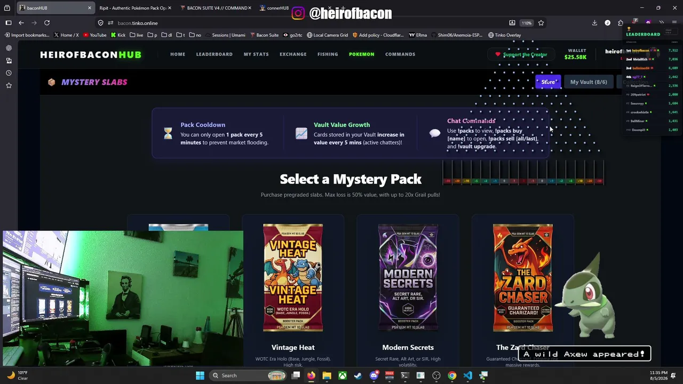Screen dimensions: 683x384
Task: Open the sidebar AI chatbot icon
Action: pyautogui.click(x=9, y=48)
